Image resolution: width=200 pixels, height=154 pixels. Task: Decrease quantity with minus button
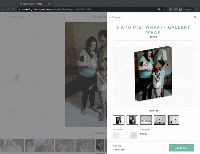pos(116,136)
